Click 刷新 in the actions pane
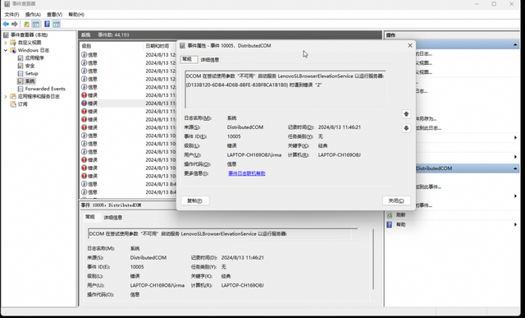Screen dimensions: 525x318 [x=401, y=215]
